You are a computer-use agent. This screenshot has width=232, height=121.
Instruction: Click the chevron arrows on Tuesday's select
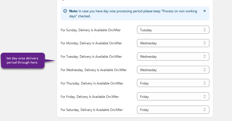click(205, 57)
